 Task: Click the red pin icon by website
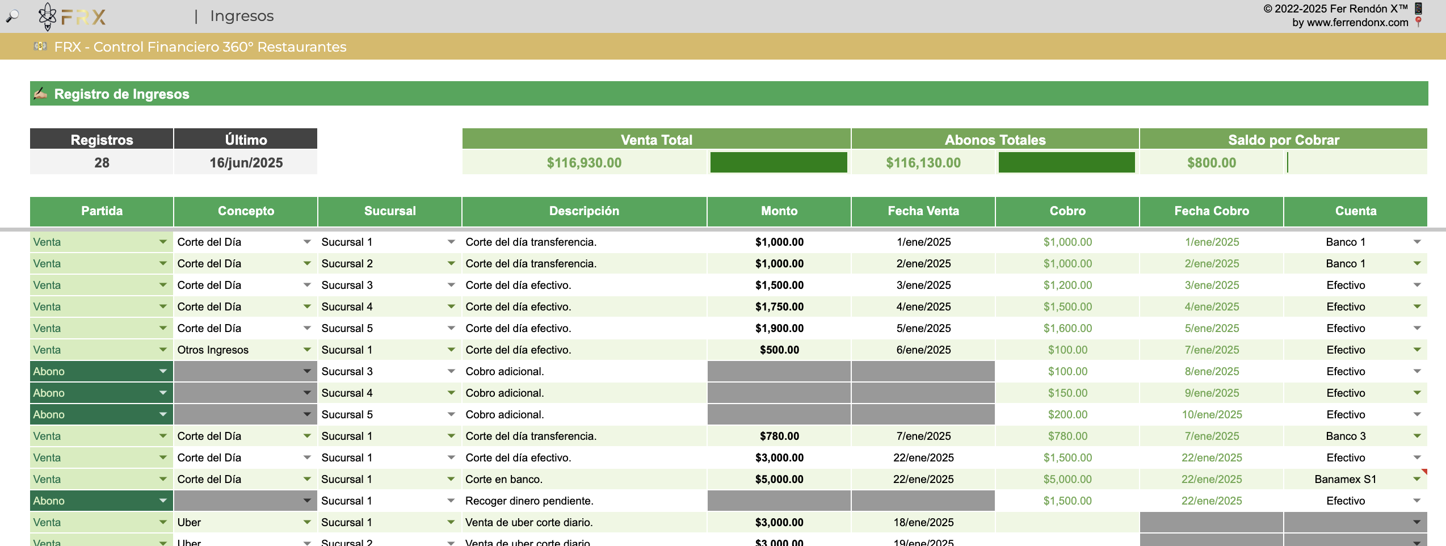[x=1418, y=22]
